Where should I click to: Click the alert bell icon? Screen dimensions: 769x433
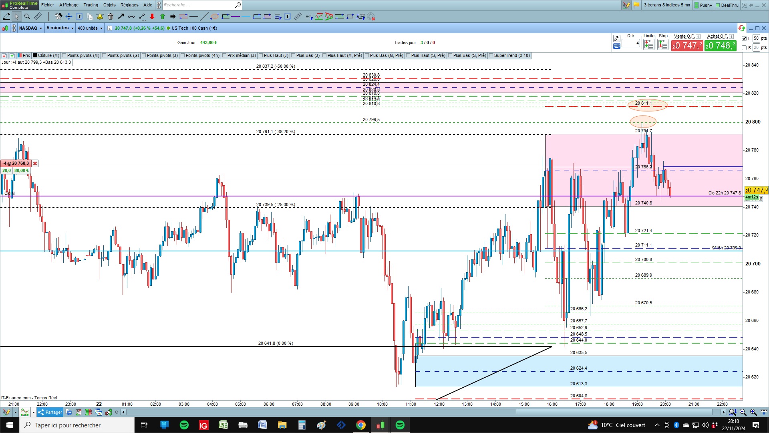(x=100, y=16)
